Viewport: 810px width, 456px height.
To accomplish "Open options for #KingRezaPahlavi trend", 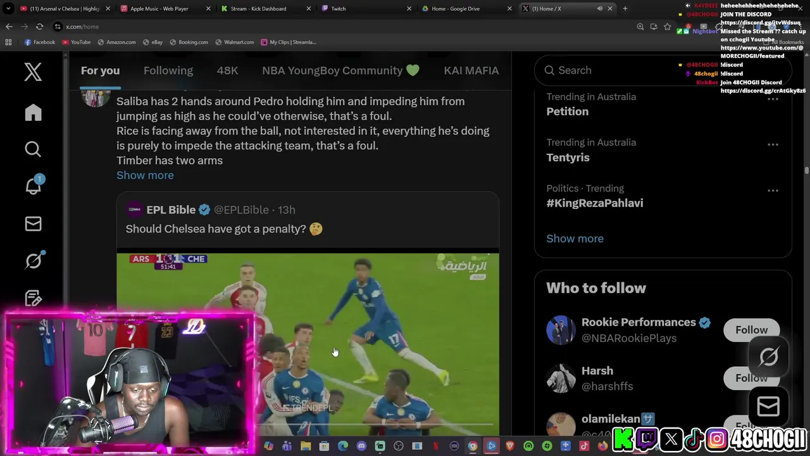I will tap(773, 191).
